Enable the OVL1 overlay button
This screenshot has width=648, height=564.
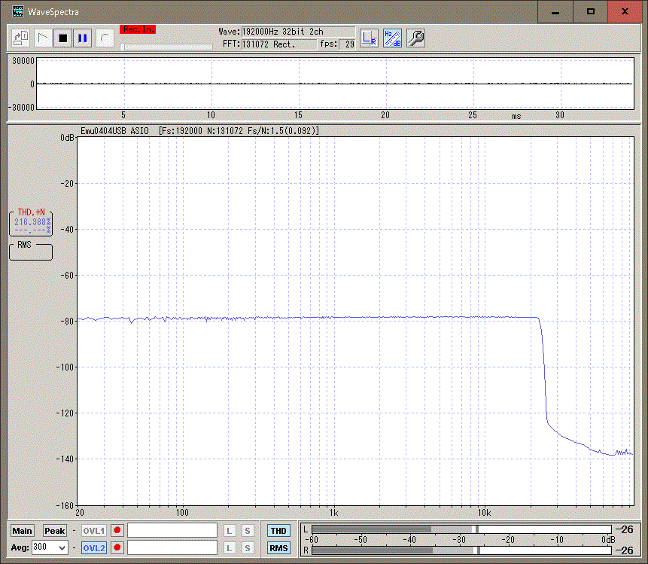pos(94,531)
